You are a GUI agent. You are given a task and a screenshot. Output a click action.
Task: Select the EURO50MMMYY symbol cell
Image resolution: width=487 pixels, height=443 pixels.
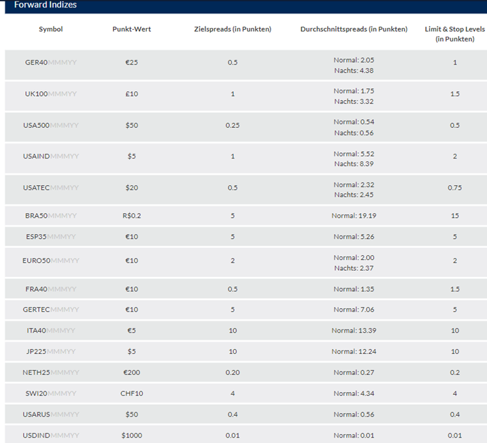coord(50,261)
